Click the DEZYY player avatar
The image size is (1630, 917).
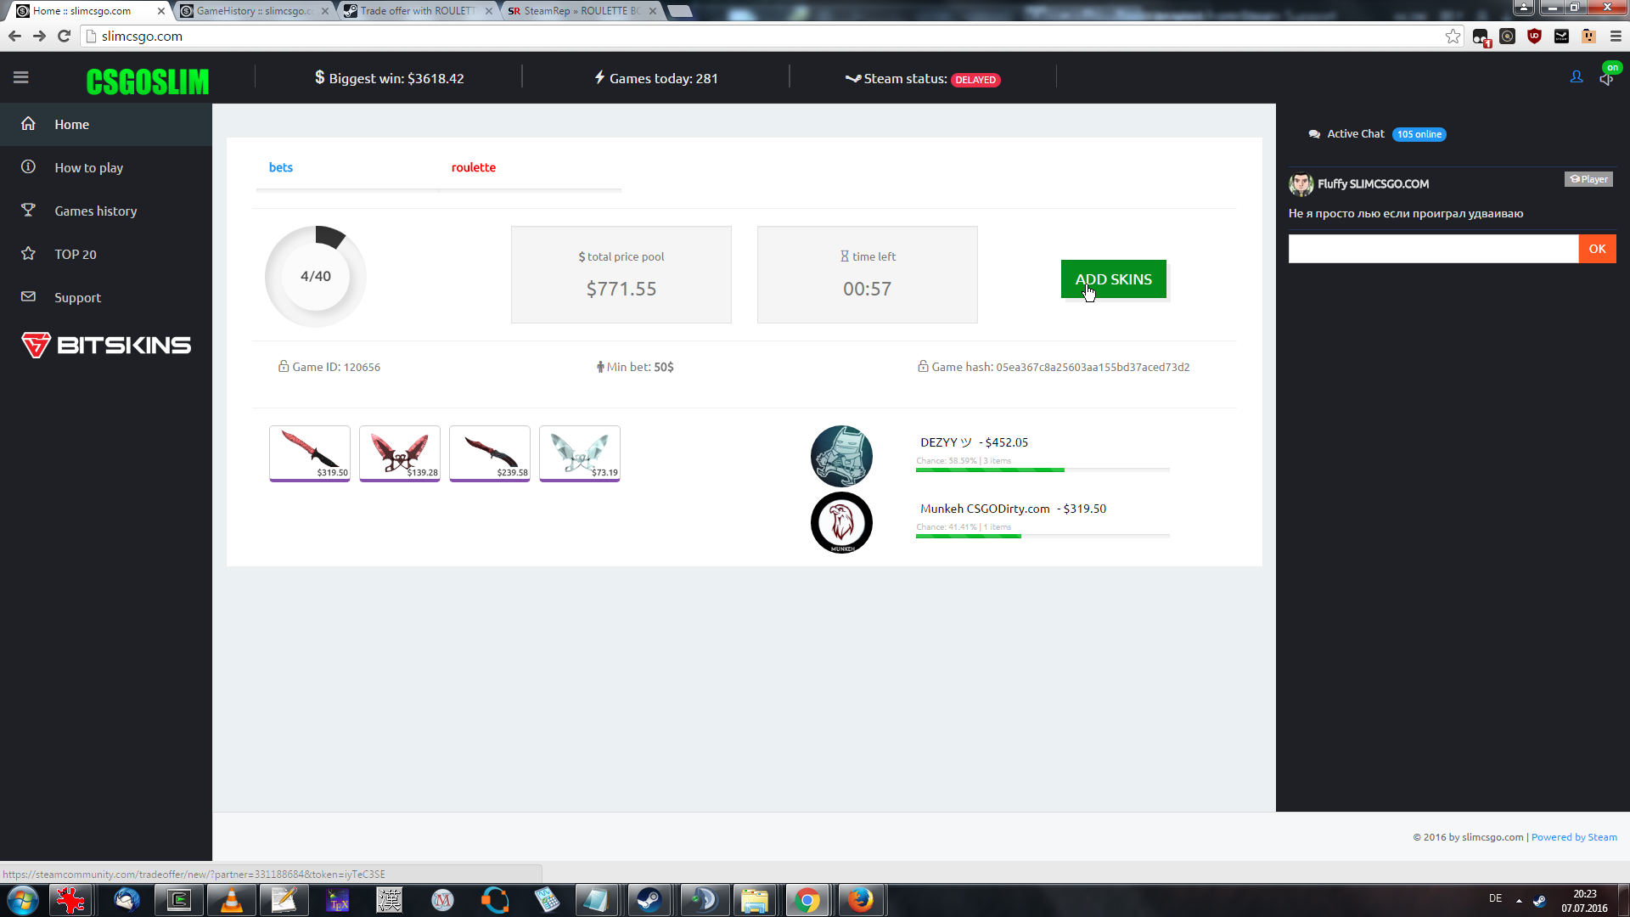pos(841,456)
